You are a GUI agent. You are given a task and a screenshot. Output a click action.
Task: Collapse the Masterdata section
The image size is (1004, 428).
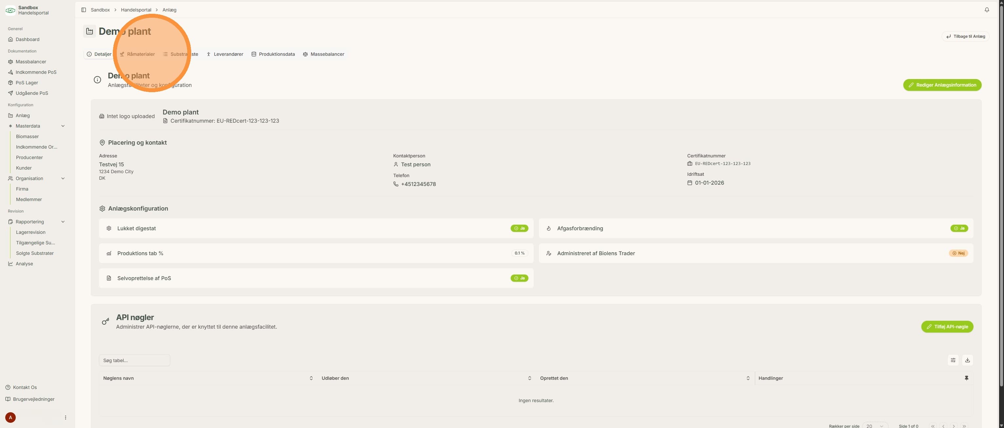point(63,126)
